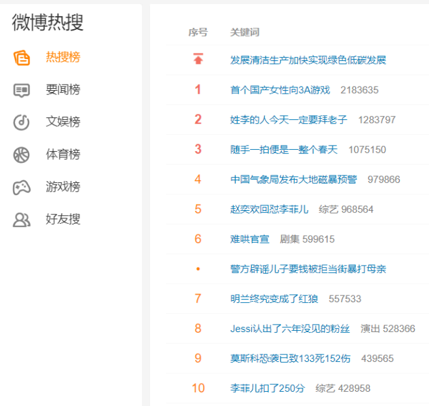Viewport: 429px width, 406px height.
Task: Click rank number 7
Action: coord(198,298)
